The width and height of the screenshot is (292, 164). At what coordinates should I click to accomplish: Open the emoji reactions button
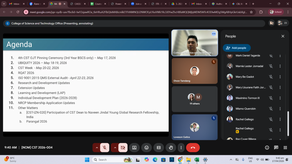coord(147,147)
